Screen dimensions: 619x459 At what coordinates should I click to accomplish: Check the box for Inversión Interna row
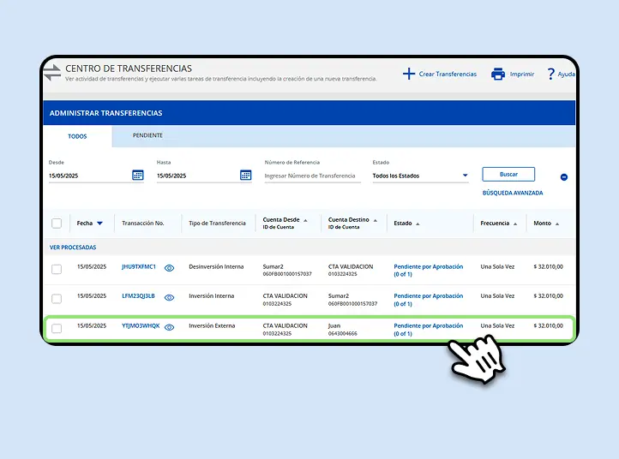57,299
